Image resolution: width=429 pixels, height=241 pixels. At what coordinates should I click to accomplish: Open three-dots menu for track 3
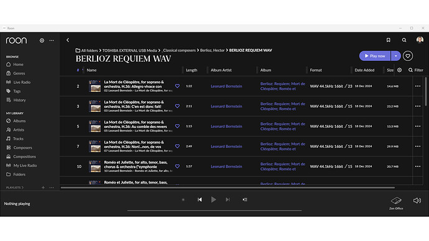418,106
